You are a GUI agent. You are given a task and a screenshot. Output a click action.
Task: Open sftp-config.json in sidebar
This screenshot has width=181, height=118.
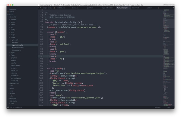pyautogui.click(x=16, y=78)
